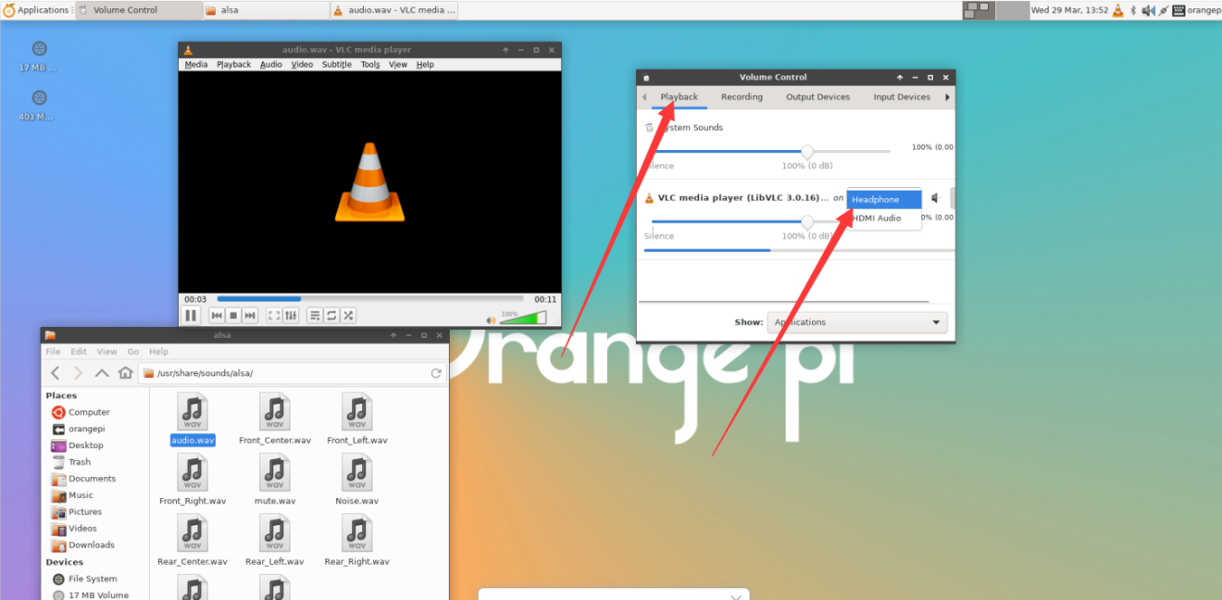
Task: Click the volume tray icon in panel
Action: coord(1148,10)
